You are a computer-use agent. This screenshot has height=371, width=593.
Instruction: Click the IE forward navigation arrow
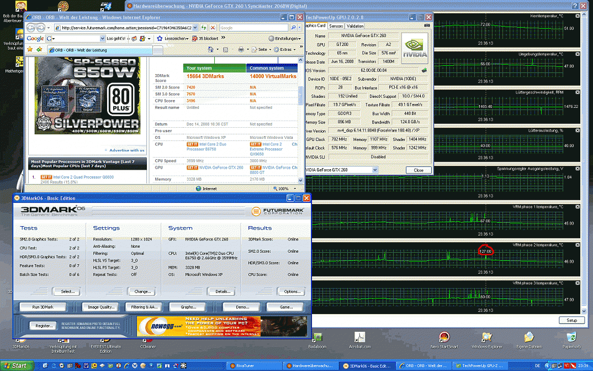click(x=41, y=28)
